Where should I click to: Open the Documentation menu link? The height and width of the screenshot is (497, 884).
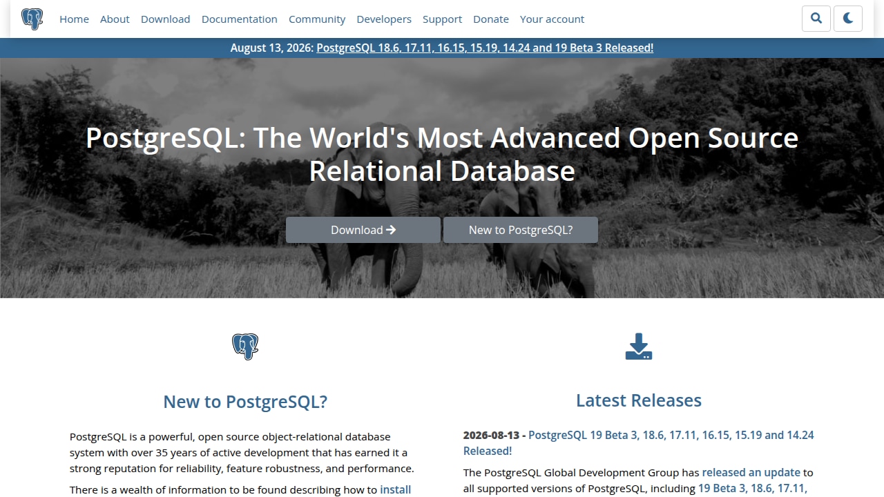tap(240, 19)
